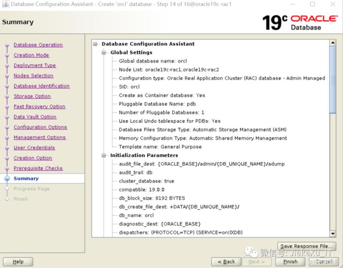Click the Oracle 19c Database logo
The height and width of the screenshot is (268, 343).
(x=299, y=22)
